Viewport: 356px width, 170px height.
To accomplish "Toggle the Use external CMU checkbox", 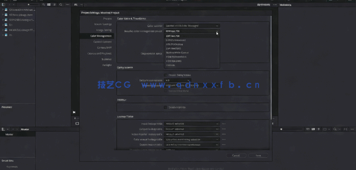I will tap(165, 91).
